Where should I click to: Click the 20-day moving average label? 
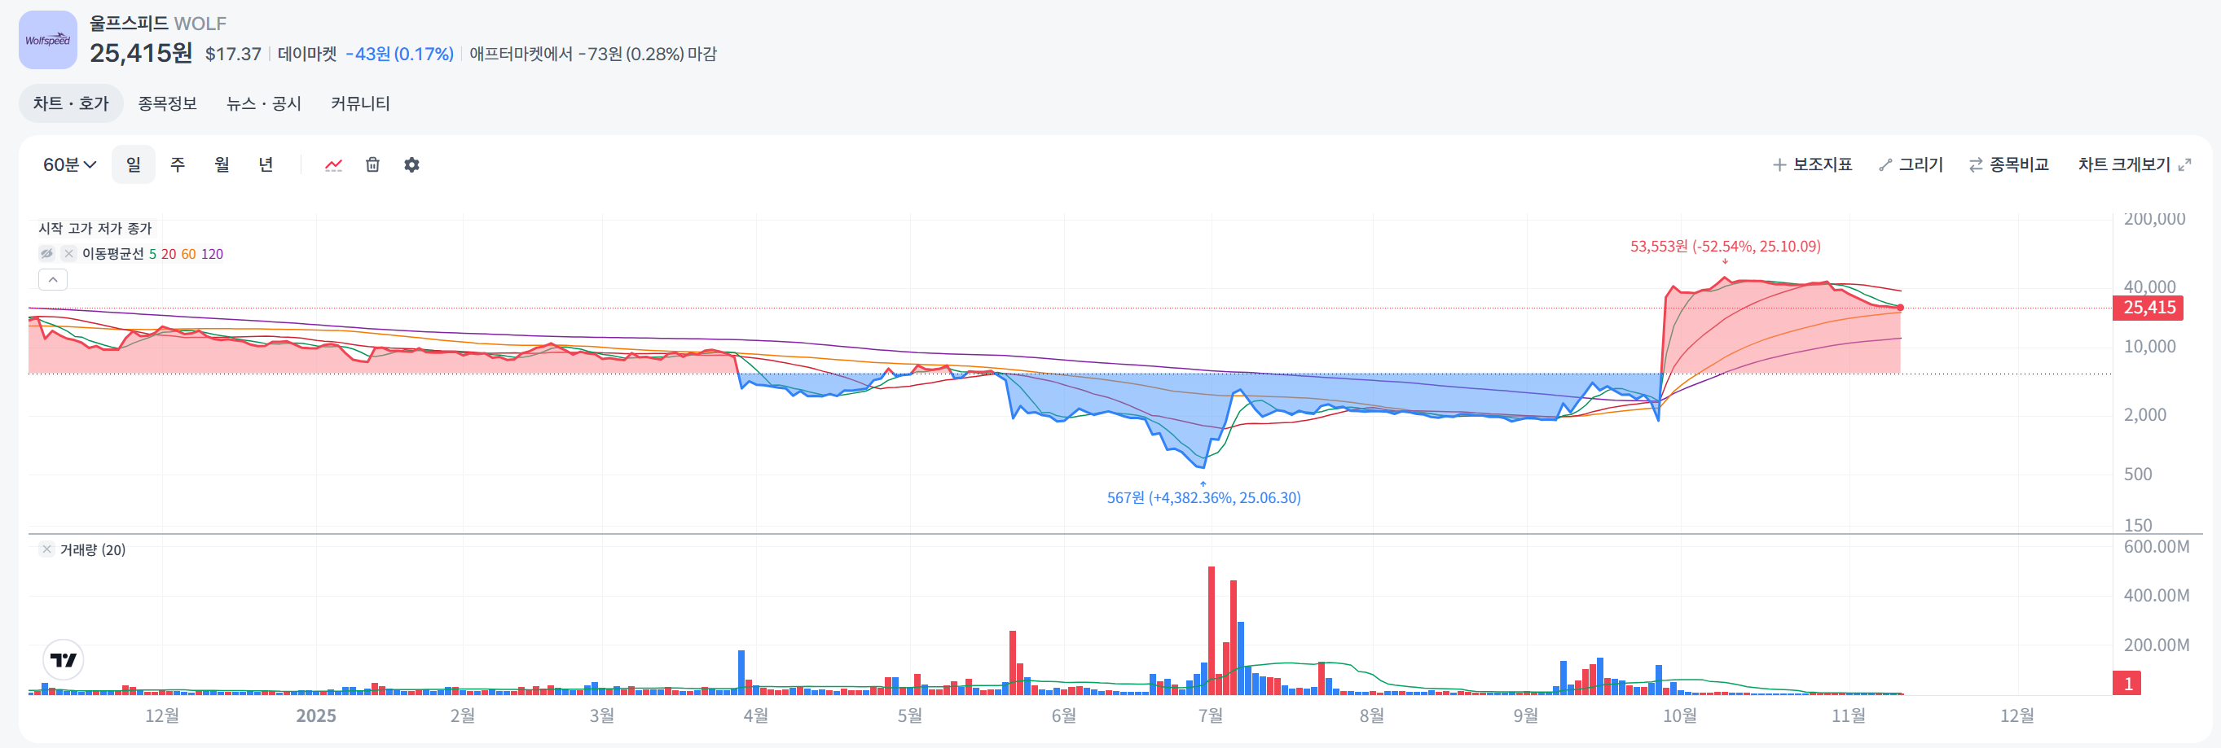click(168, 254)
